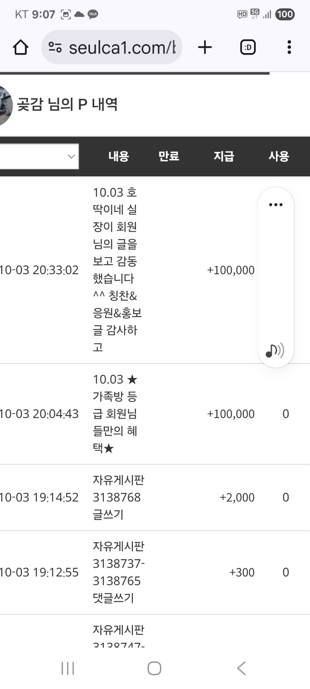
Task: Select the 지급 column header
Action: (224, 157)
